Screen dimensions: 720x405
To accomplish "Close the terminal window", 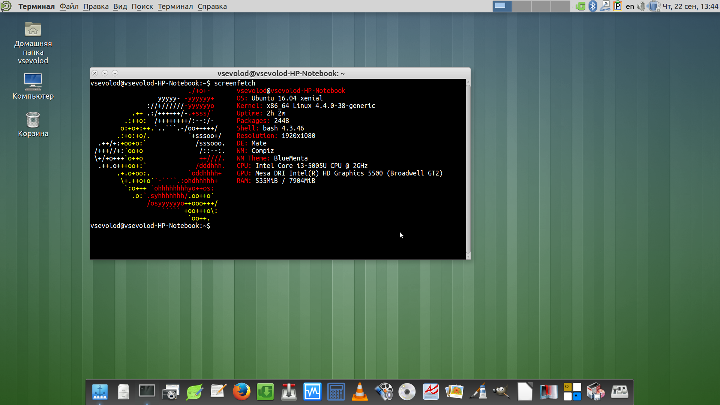I will coord(95,73).
